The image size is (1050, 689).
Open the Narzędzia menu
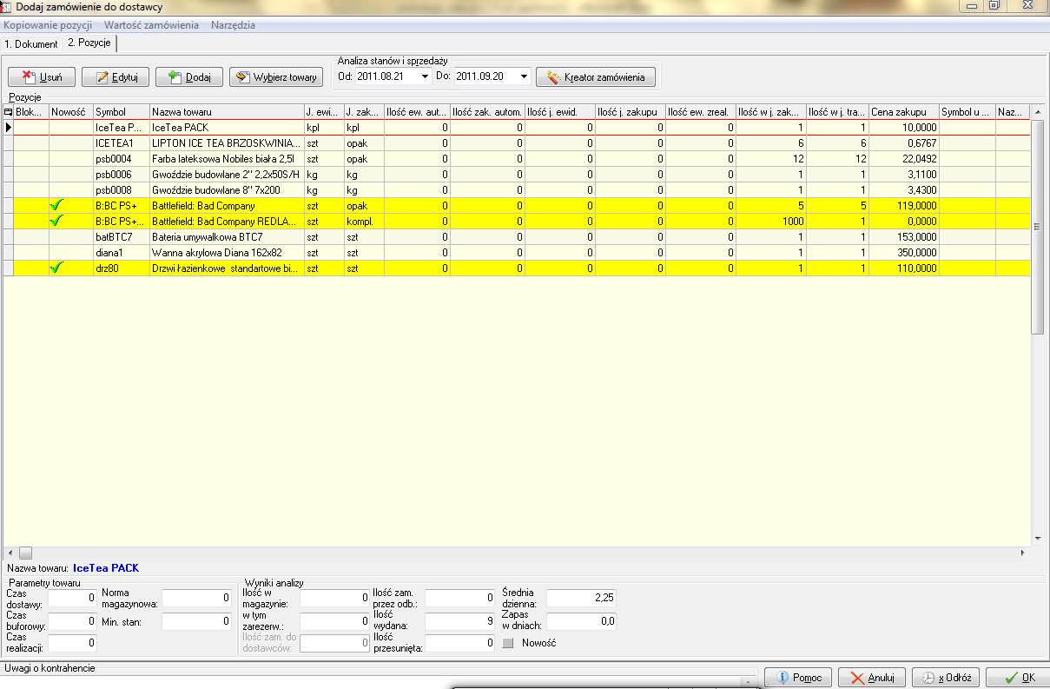click(x=233, y=25)
